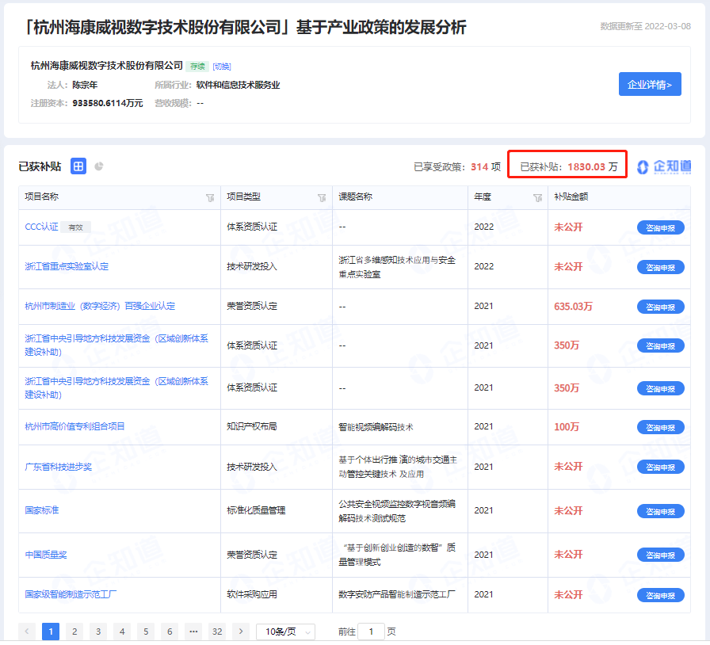Image resolution: width=710 pixels, height=645 pixels.
Task: Jump to last page 32
Action: [217, 631]
